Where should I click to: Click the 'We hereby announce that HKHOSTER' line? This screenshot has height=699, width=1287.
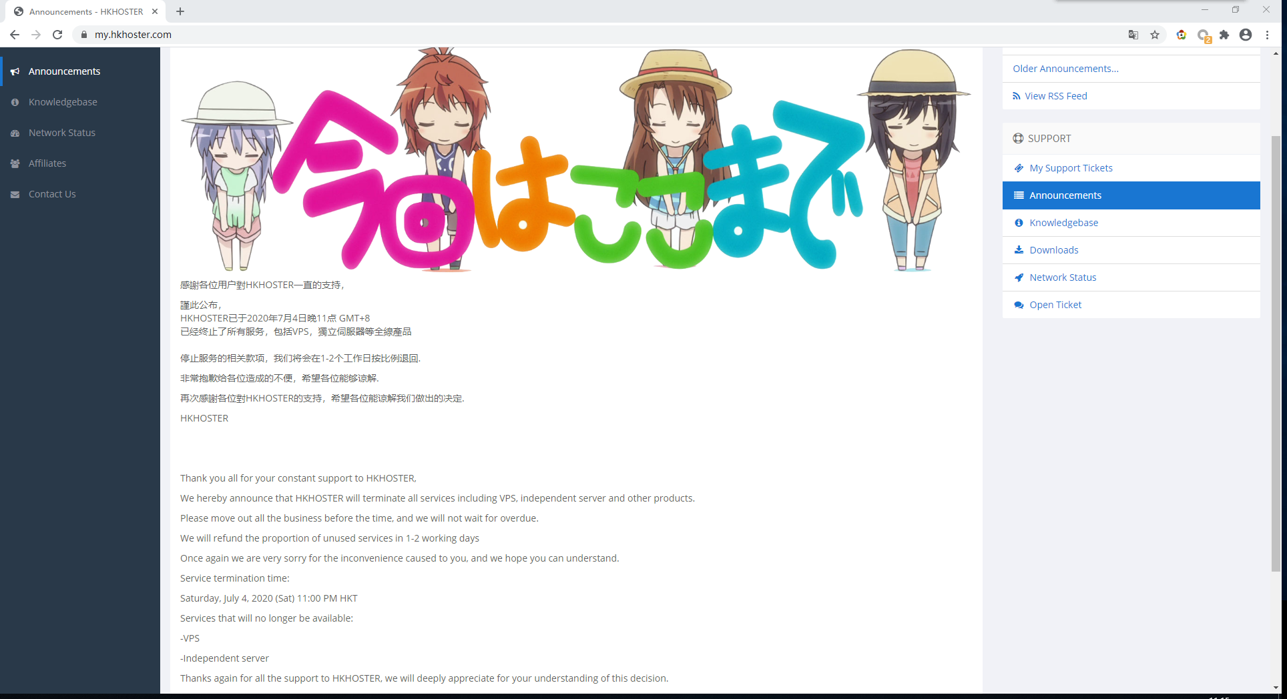point(438,498)
